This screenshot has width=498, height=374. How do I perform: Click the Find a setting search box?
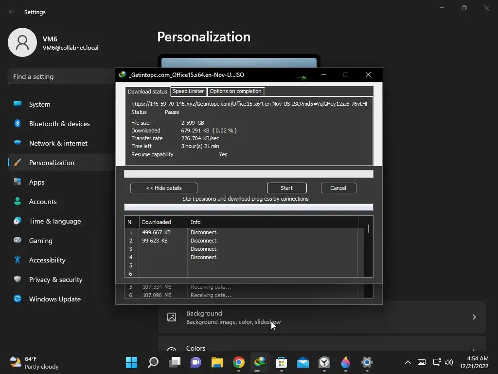62,76
